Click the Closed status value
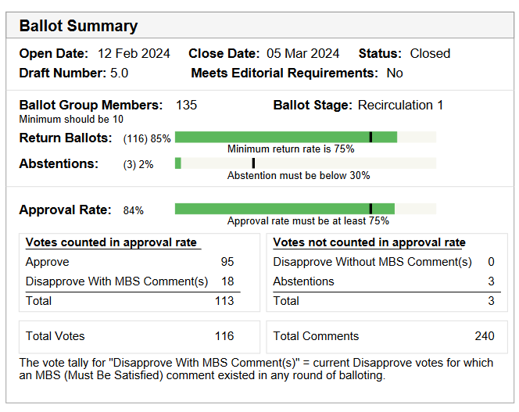This screenshot has width=519, height=412. [x=430, y=54]
